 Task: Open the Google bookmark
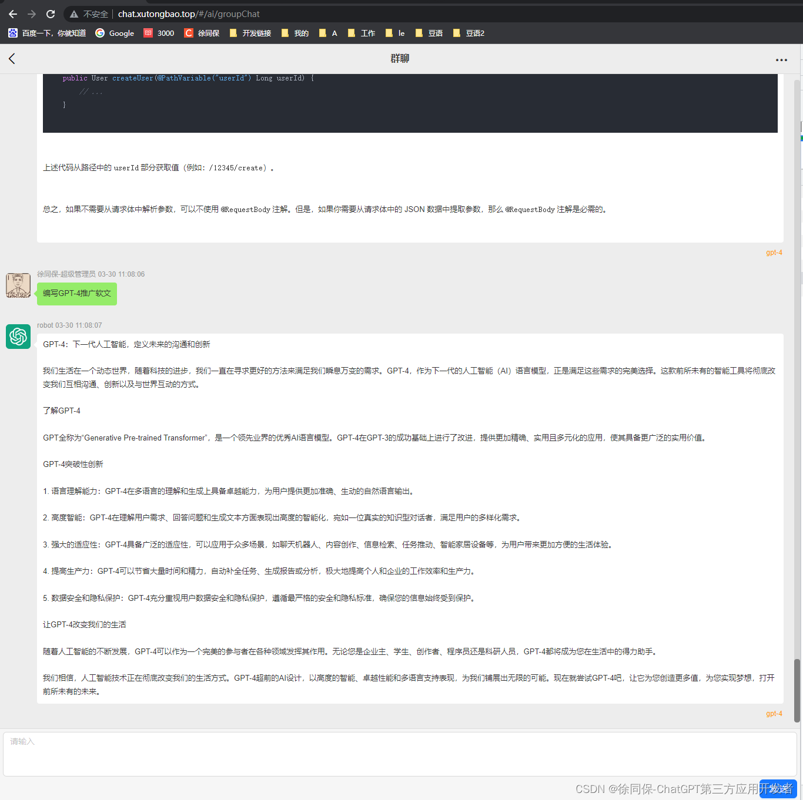click(115, 33)
